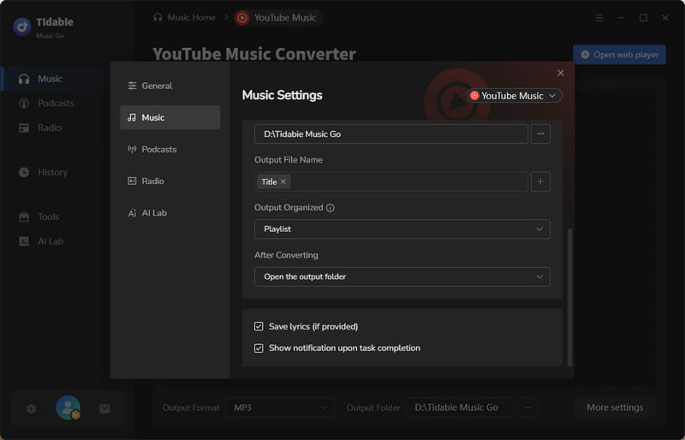Image resolution: width=685 pixels, height=440 pixels.
Task: Click the More settings button
Action: [x=614, y=407]
